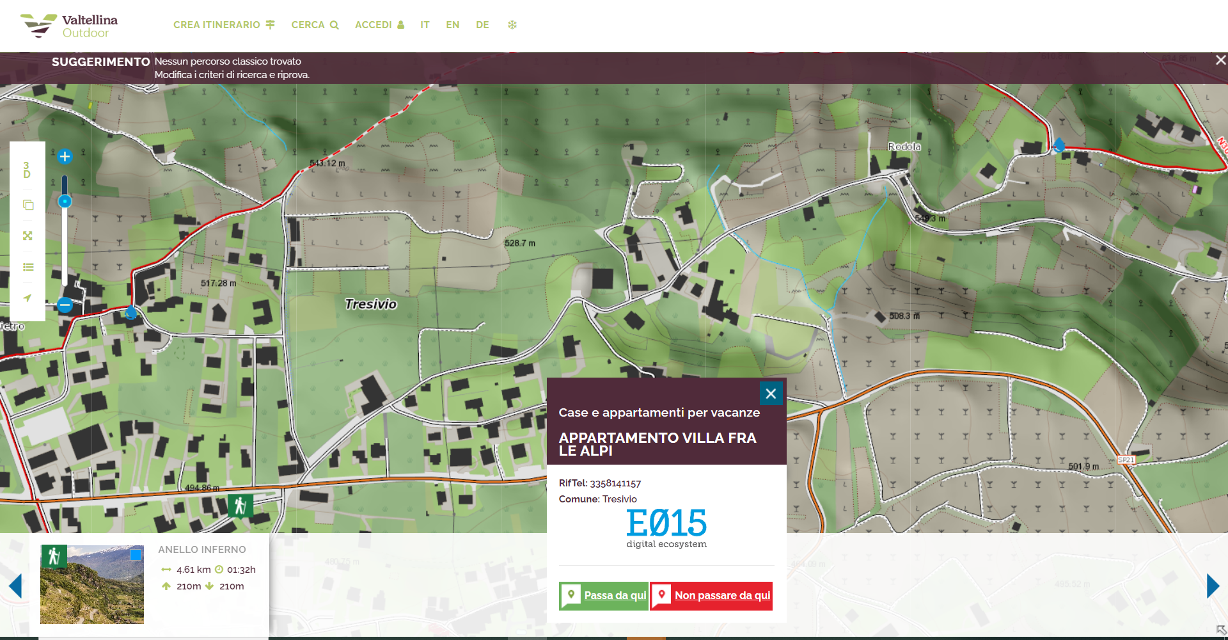Viewport: 1228px width, 640px height.
Task: Open the map layers icon
Action: [28, 205]
